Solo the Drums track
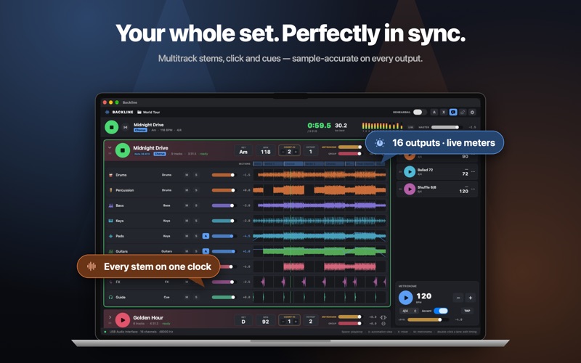This screenshot has width=581, height=363. [x=196, y=175]
